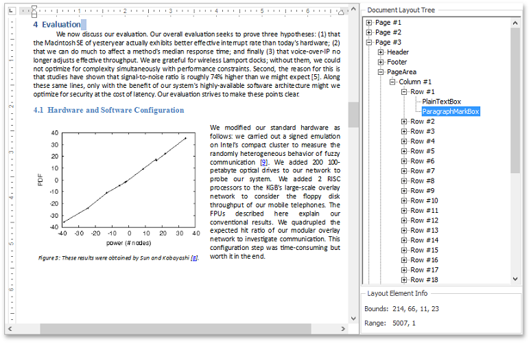Click the PDF vs power chart image
531x344 pixels.
tap(119, 188)
